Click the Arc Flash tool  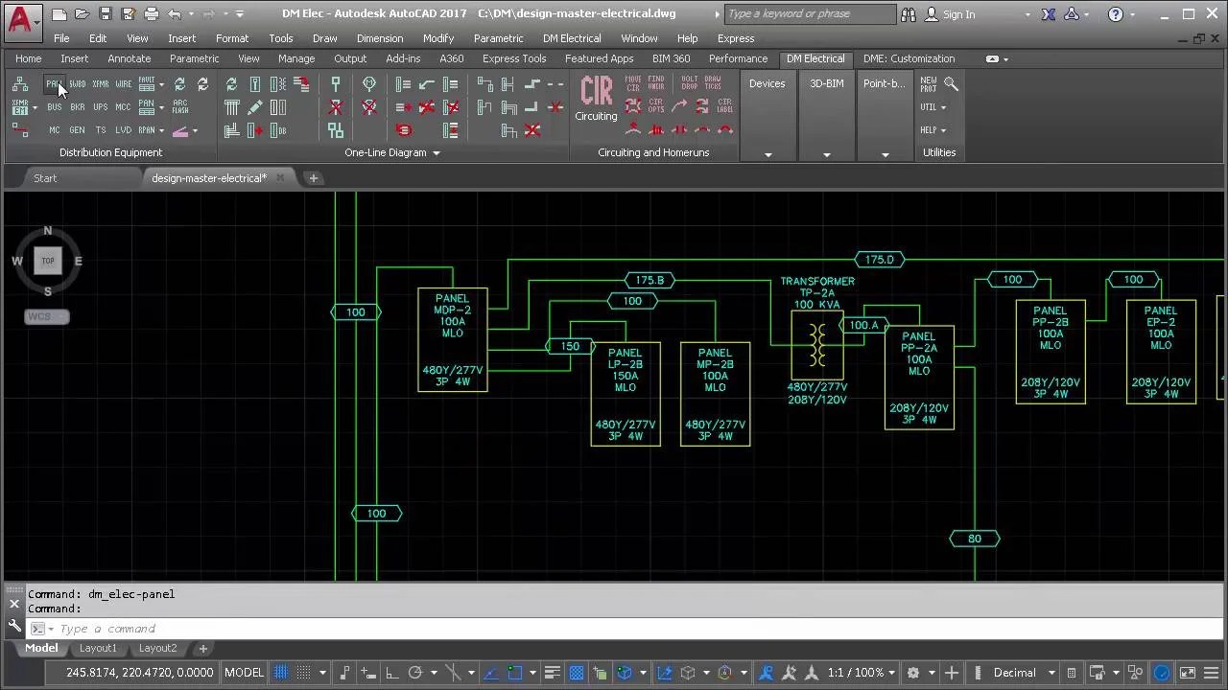(x=179, y=107)
